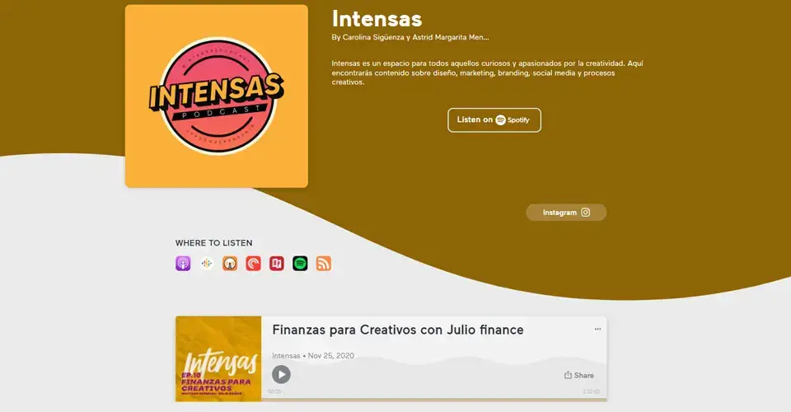Play the Finanzas para Creativos episode
This screenshot has height=412, width=791.
(x=282, y=375)
